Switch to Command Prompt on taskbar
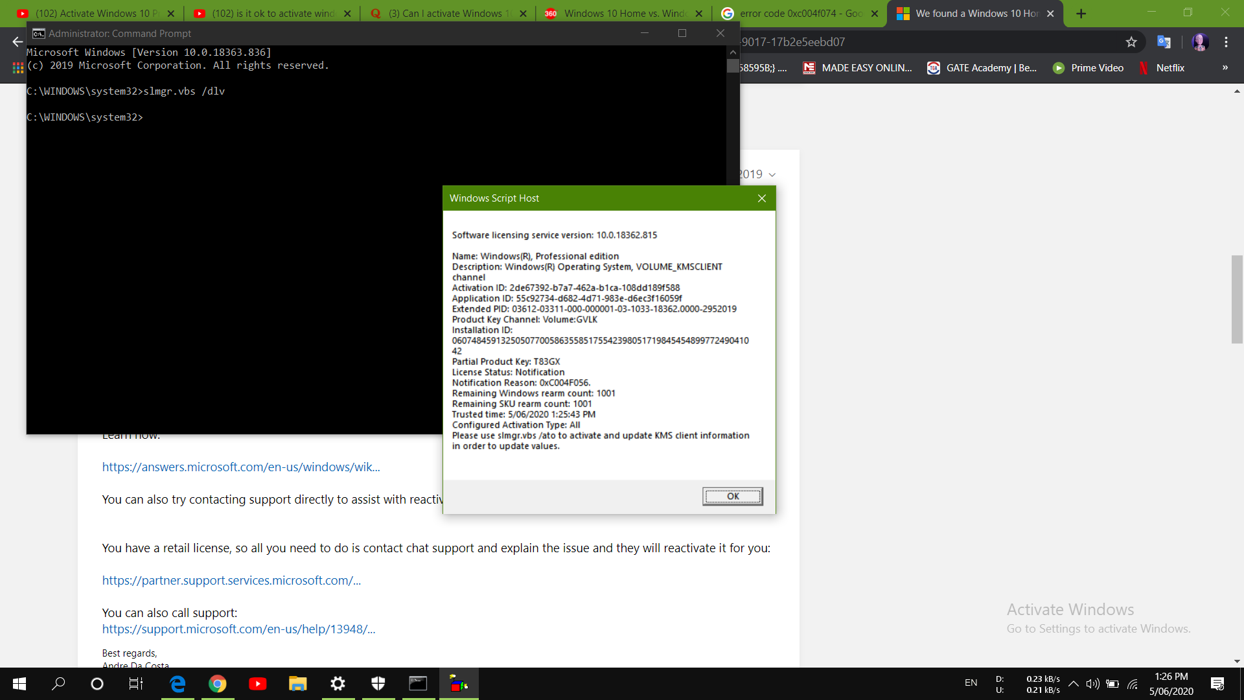The height and width of the screenshot is (700, 1244). (419, 684)
